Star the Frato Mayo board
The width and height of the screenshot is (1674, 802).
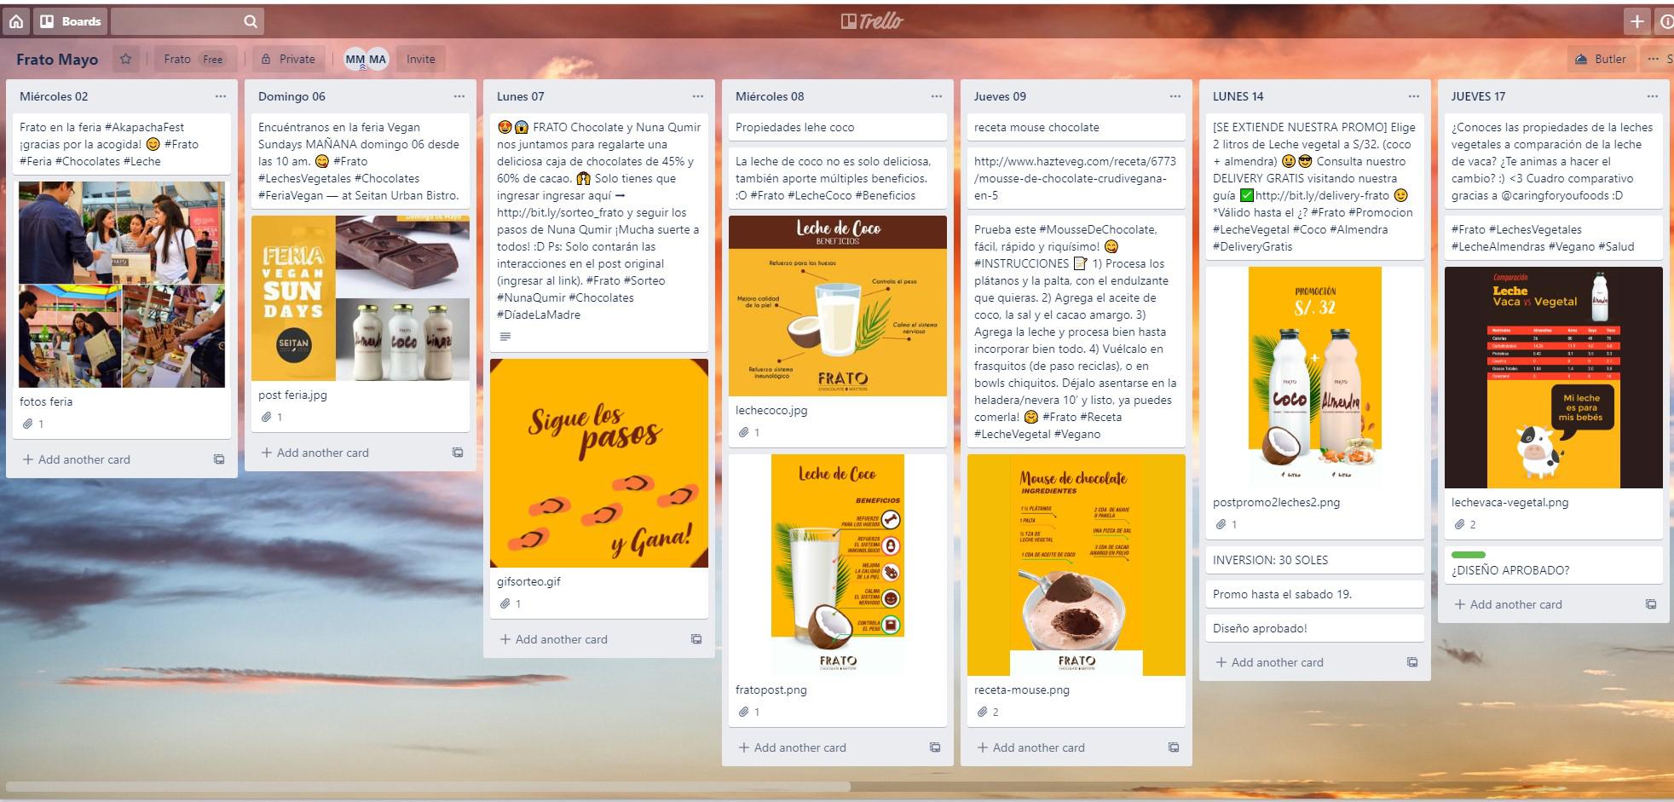click(x=126, y=59)
